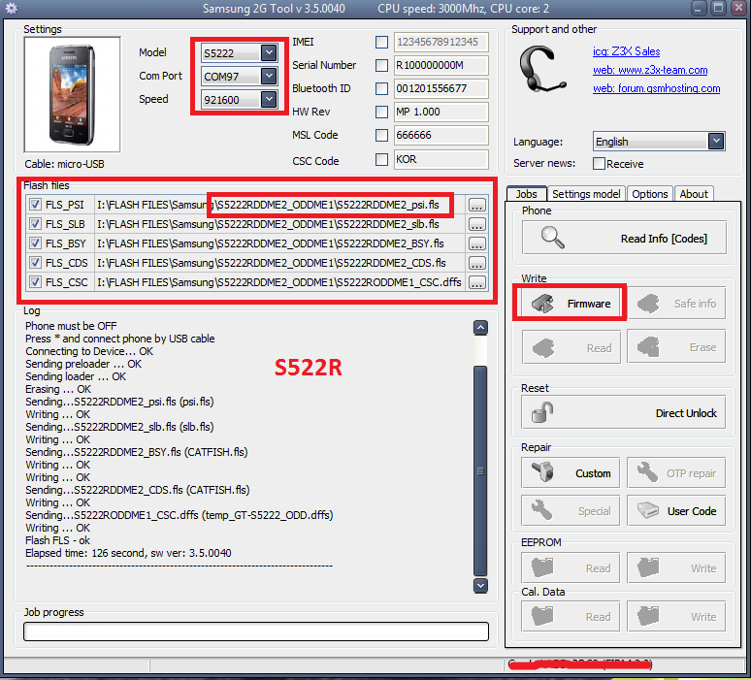Click the MSL Code input field
Image resolution: width=751 pixels, height=680 pixels.
[441, 136]
